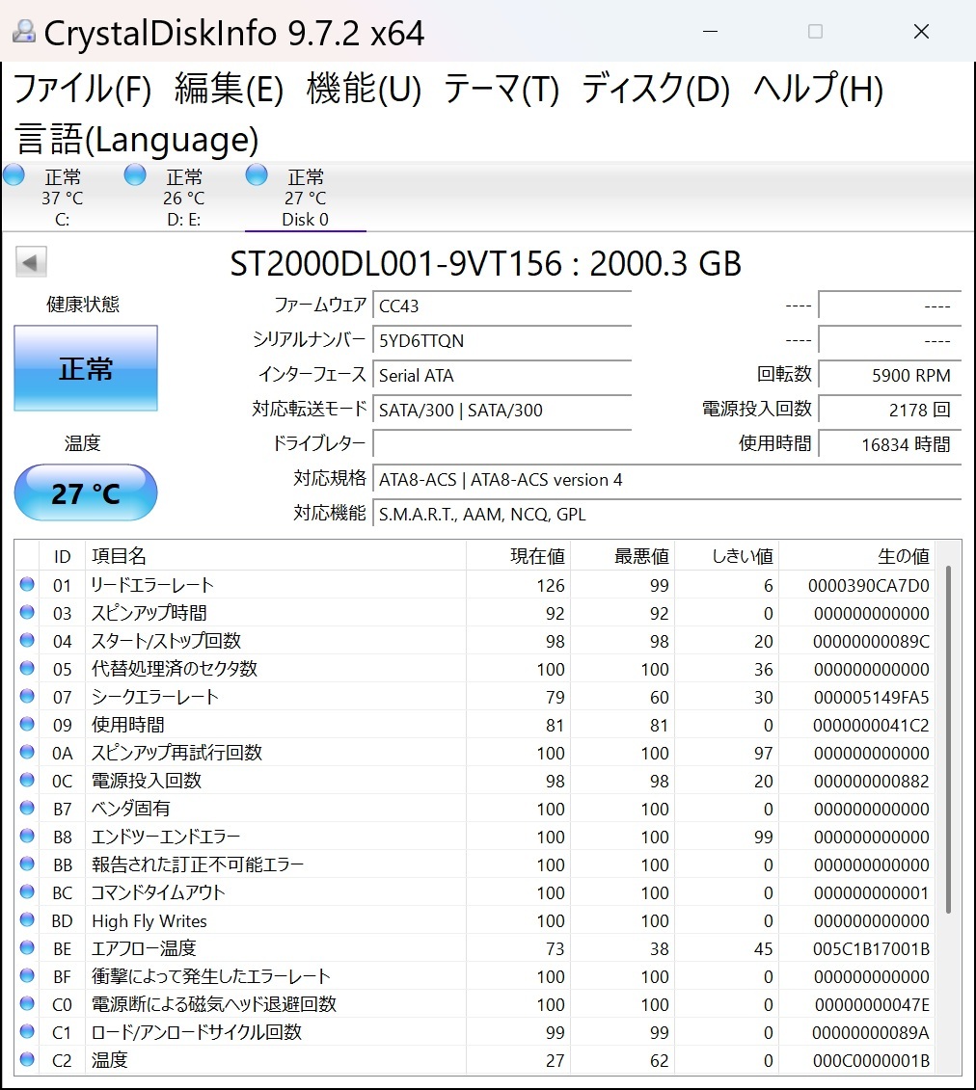
Task: Switch to the 27 °C Disk 0 tab
Action: pos(306,198)
